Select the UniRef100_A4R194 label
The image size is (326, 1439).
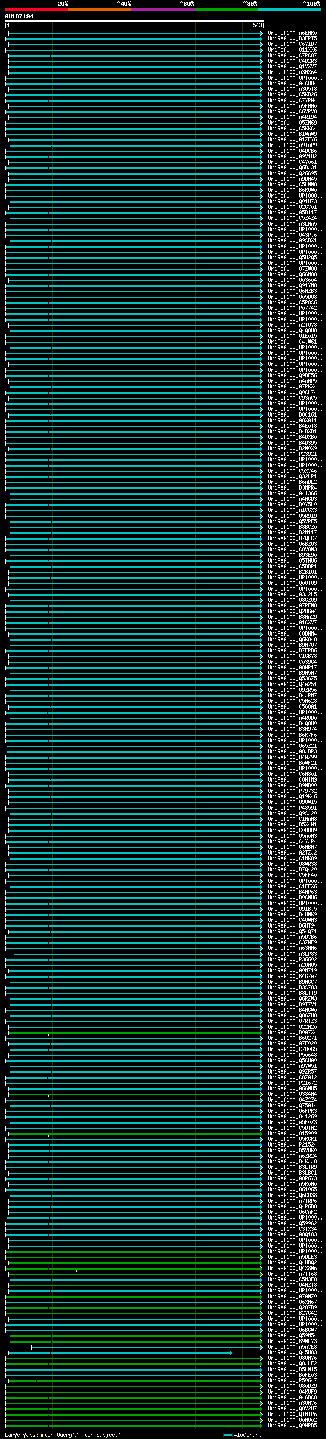292,117
